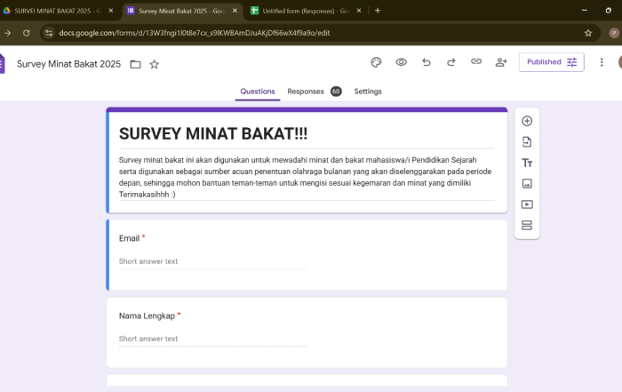Insert an image from the sidebar
This screenshot has width=622, height=392.
click(x=527, y=184)
